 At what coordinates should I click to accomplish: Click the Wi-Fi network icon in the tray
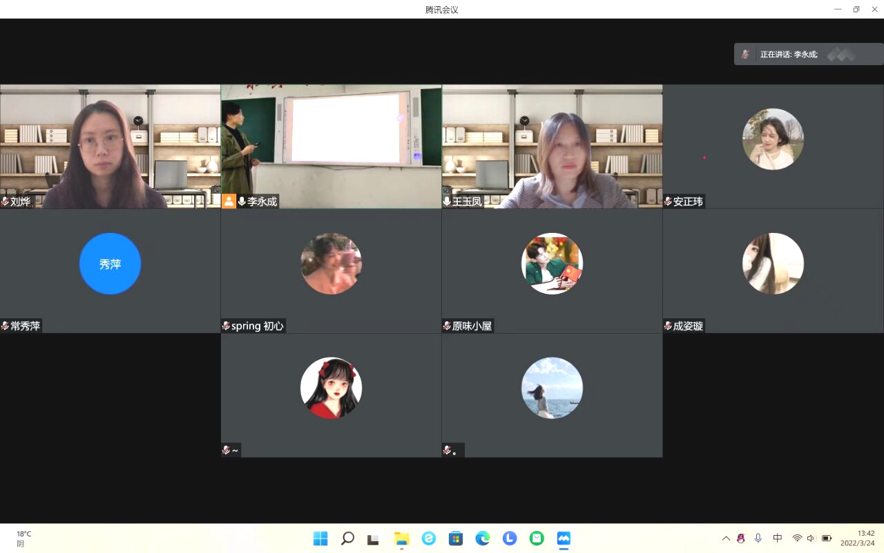(x=797, y=538)
